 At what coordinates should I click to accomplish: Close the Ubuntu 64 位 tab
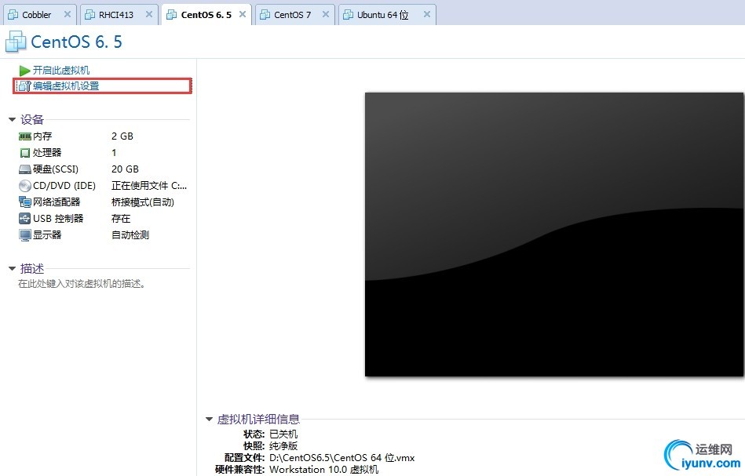(426, 14)
